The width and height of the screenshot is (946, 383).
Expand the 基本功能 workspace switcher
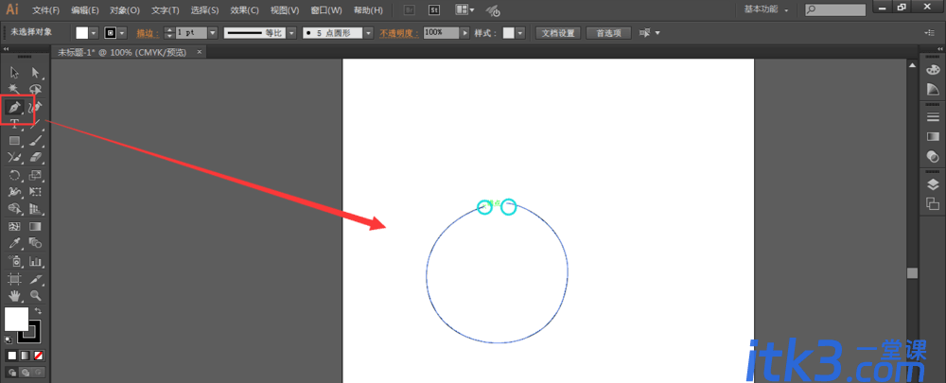click(766, 9)
